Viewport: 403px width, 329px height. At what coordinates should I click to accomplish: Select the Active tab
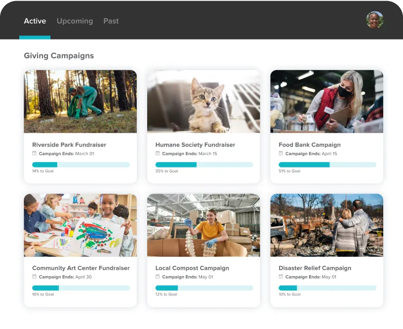coord(35,21)
